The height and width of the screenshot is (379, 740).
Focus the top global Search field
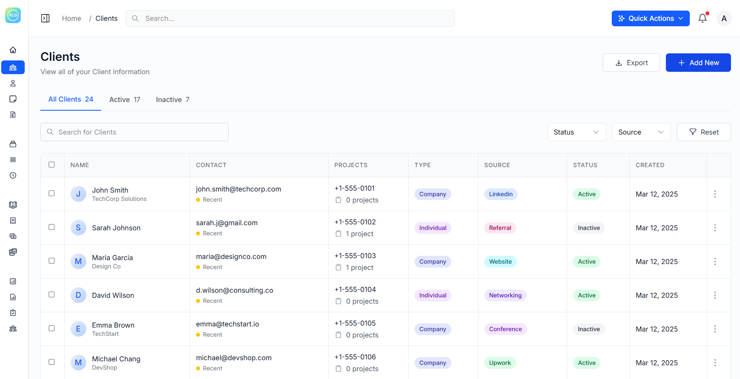(290, 18)
